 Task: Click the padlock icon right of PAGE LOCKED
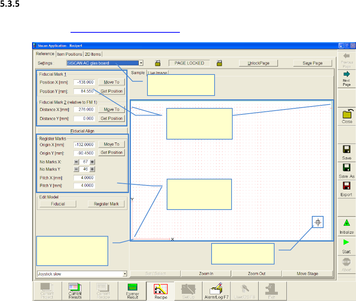tap(219, 63)
